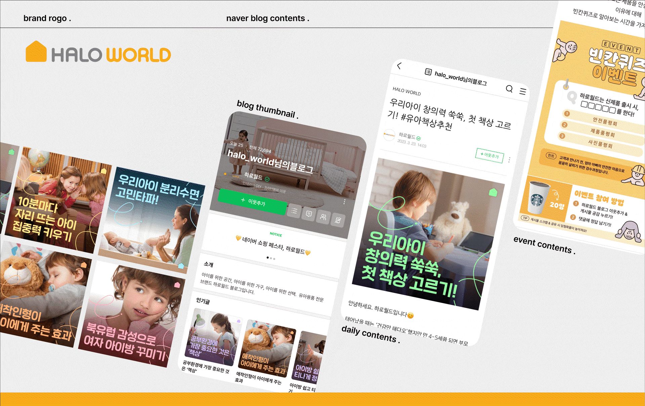Click the 빈칸퀴즈 이벤트 event title
Screen dimensions: 645x406
coord(617,67)
